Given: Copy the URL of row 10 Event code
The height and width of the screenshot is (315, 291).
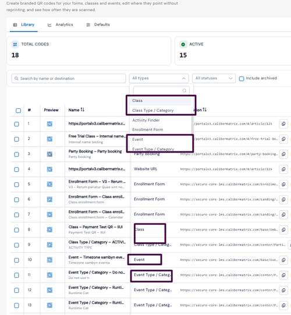Looking at the screenshot, I should [283, 260].
